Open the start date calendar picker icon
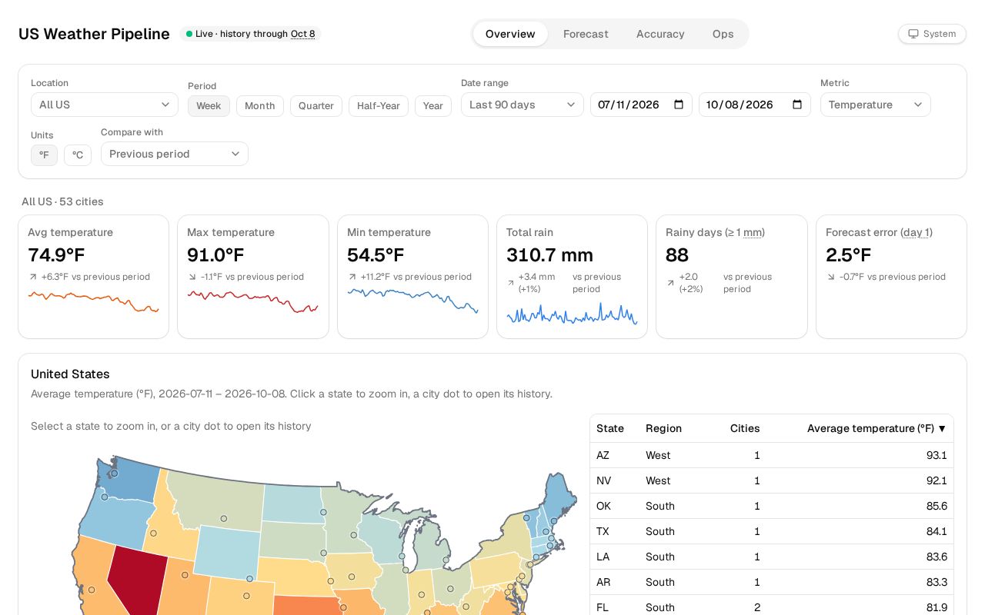Image resolution: width=985 pixels, height=615 pixels. click(x=679, y=105)
